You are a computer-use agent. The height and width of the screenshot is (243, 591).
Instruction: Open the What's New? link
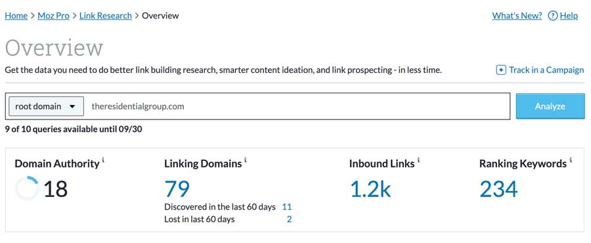517,16
